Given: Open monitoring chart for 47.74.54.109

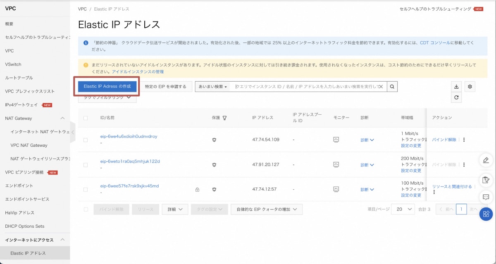Looking at the screenshot, I should pos(336,139).
